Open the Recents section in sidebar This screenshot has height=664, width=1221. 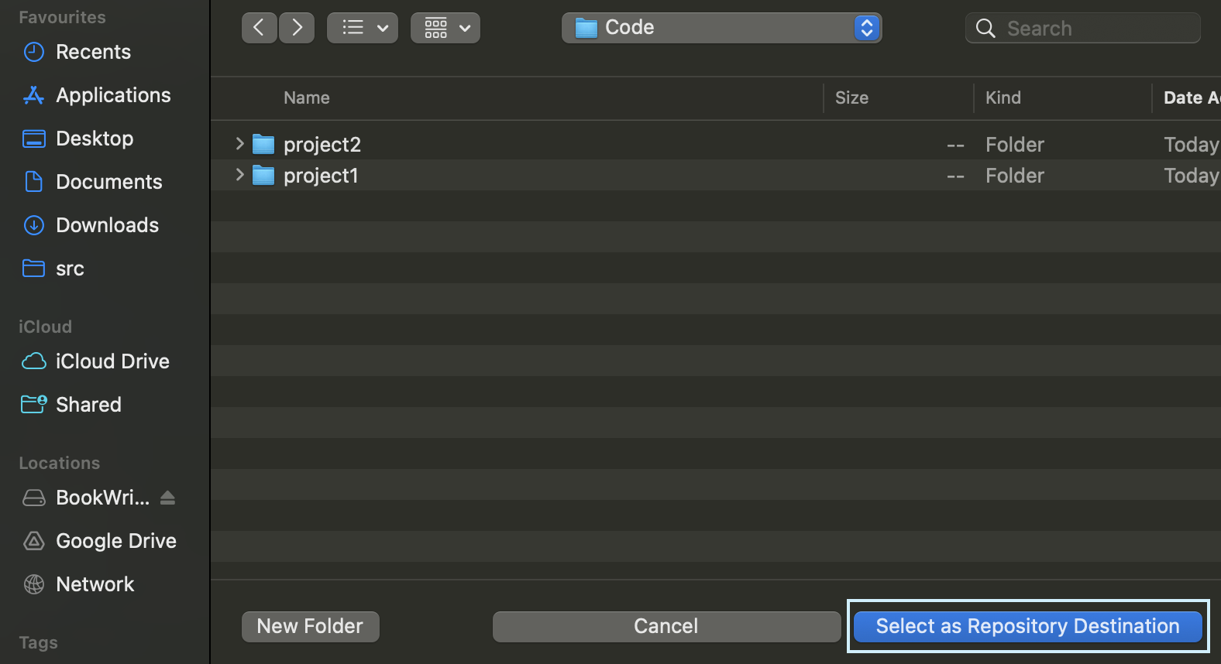tap(93, 52)
